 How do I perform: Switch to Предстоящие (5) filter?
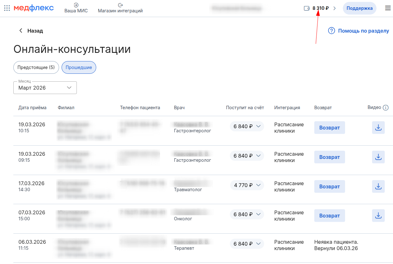tap(36, 67)
